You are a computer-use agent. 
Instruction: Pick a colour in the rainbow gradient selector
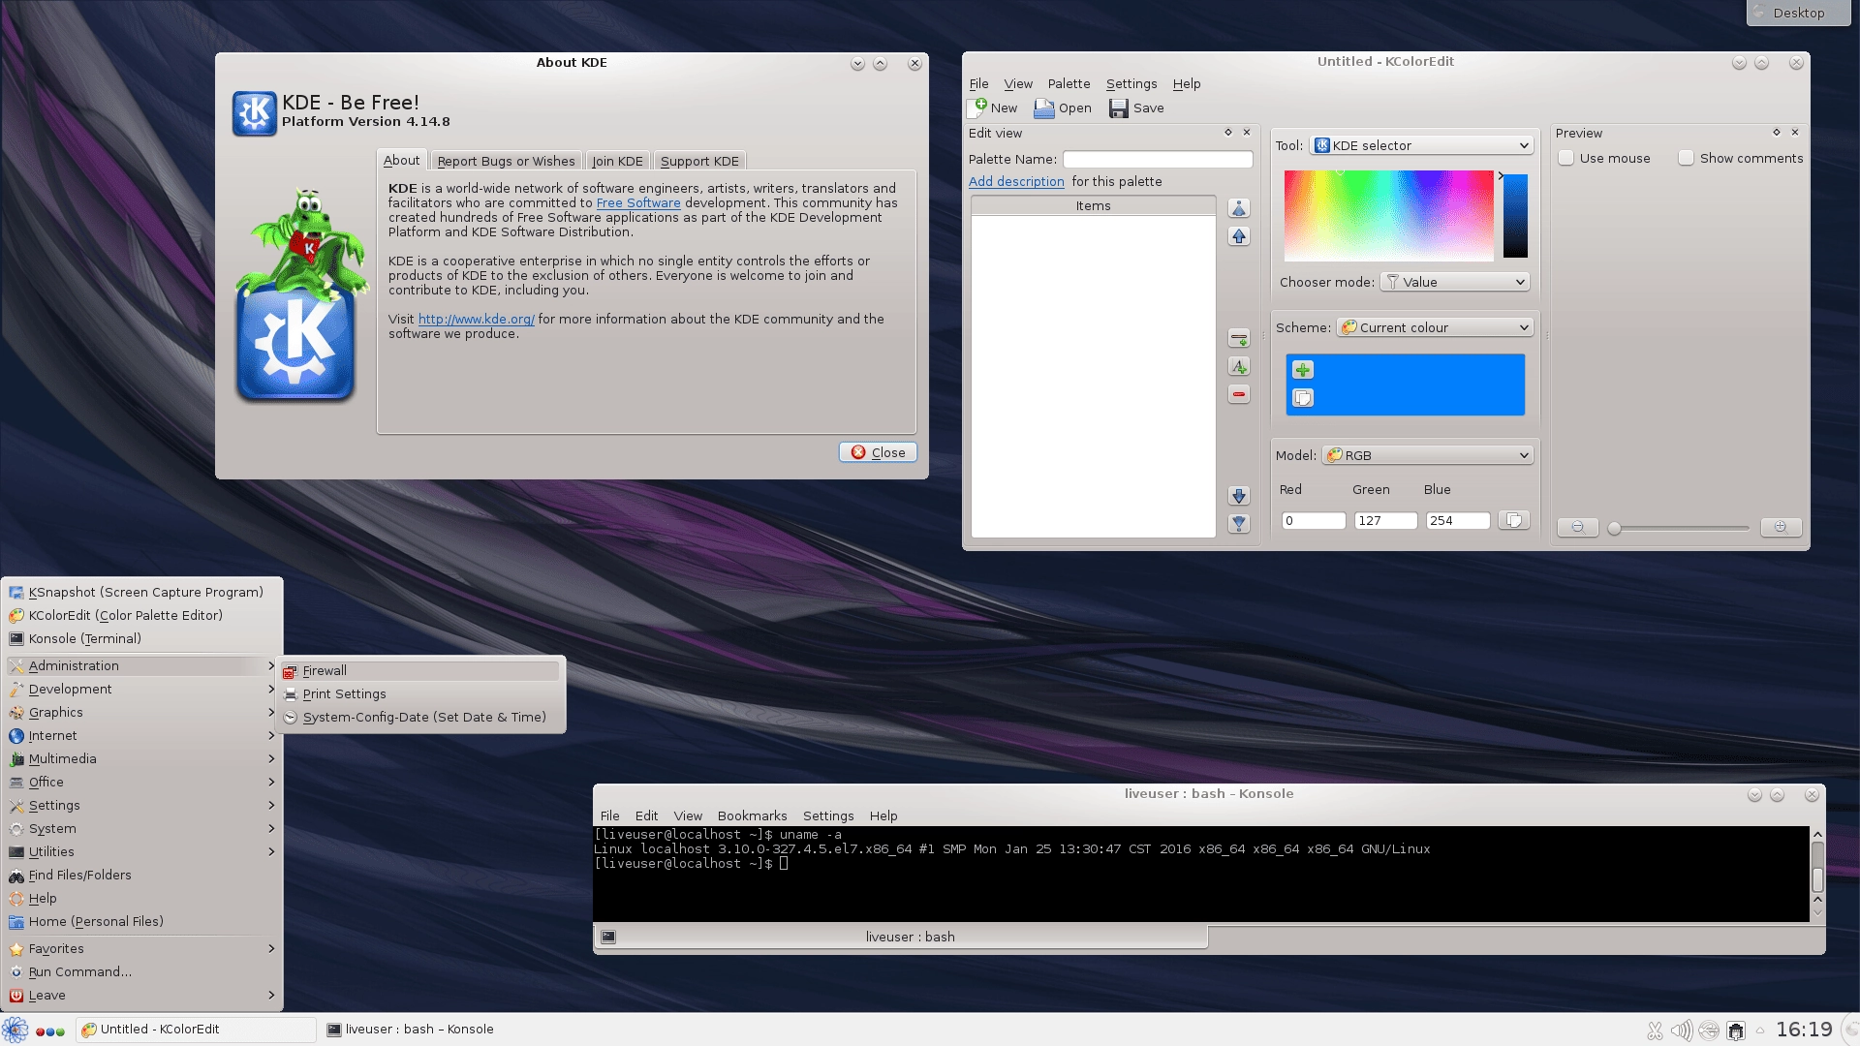click(1388, 216)
